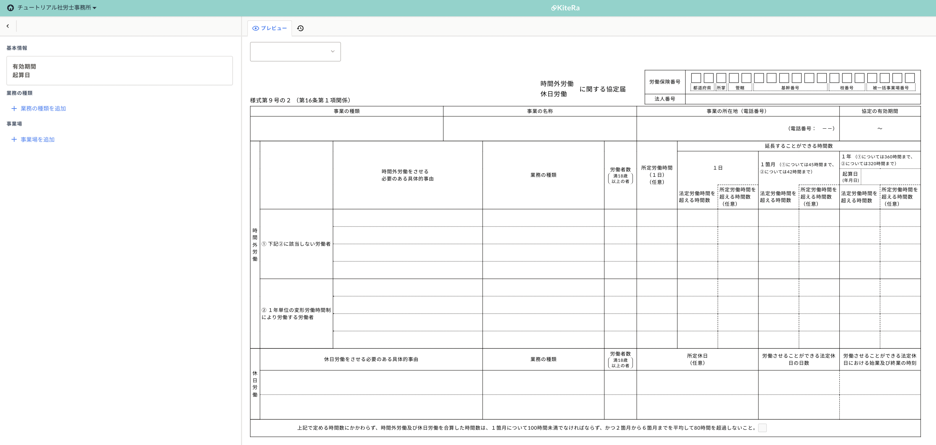936x445 pixels.
Task: Click the first box above 枝番号
Action: coord(834,78)
